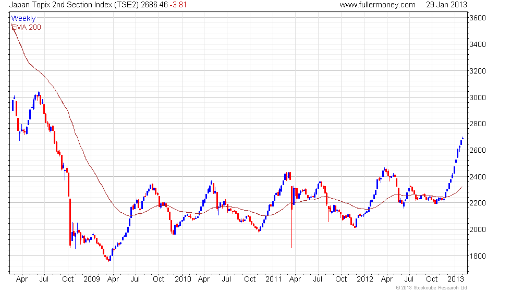Click the '2010' year label on time axis
The height and width of the screenshot is (292, 511).
[x=183, y=279]
